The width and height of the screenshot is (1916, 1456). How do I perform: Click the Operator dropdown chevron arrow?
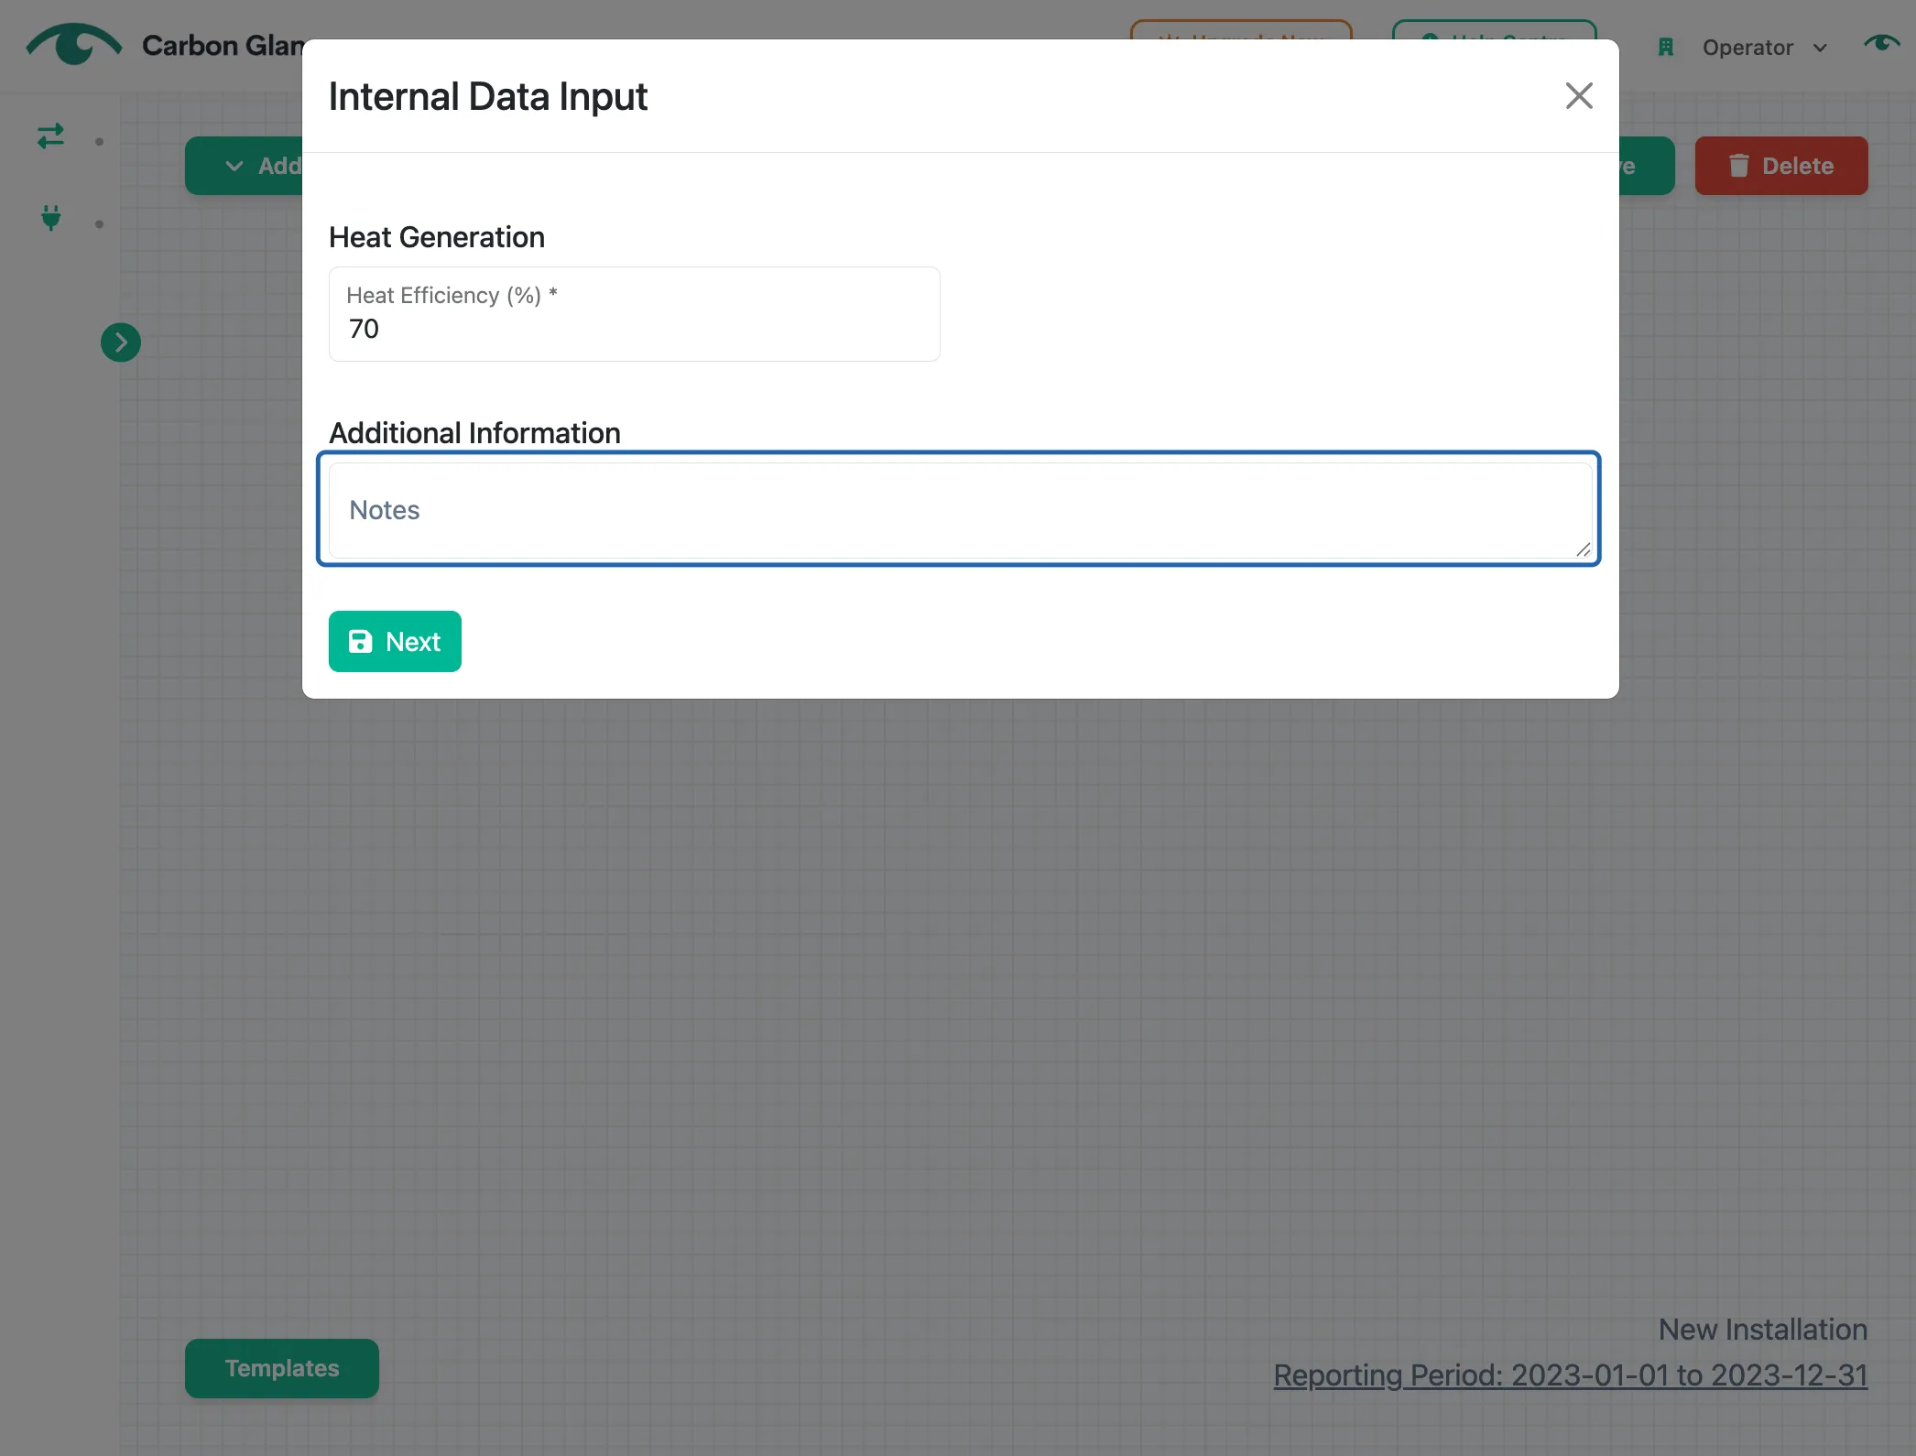click(x=1820, y=49)
